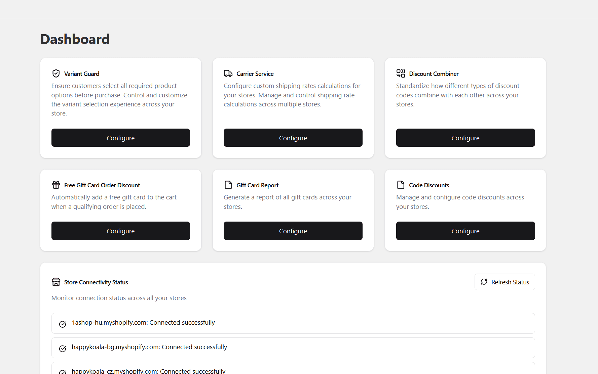Screen dimensions: 598x374
Task: Click the Discount Combiner icon
Action: (x=401, y=74)
